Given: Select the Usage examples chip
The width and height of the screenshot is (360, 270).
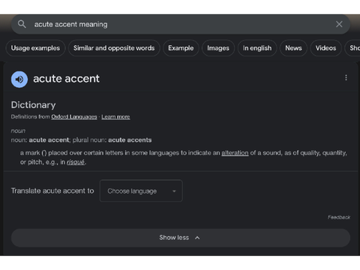Looking at the screenshot, I should point(35,48).
